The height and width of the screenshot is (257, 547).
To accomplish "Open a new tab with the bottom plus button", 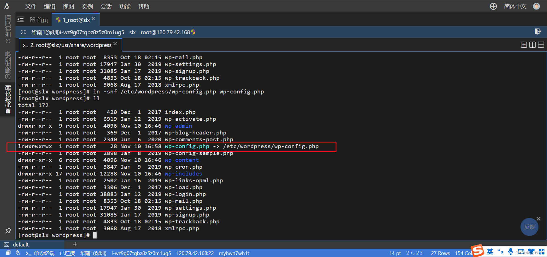I will pos(75,244).
